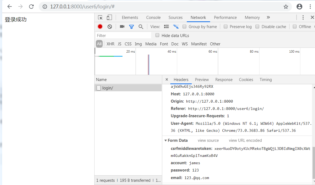Filter requests by Media
315x185 pixels.
[151, 44]
